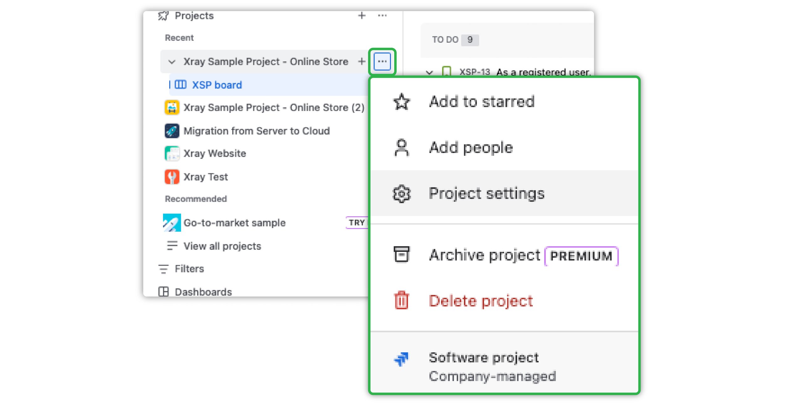Open View all projects

click(x=222, y=246)
